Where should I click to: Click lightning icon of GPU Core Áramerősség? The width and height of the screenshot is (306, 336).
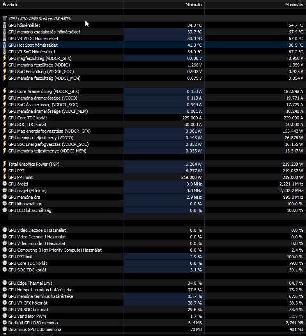click(x=5, y=91)
